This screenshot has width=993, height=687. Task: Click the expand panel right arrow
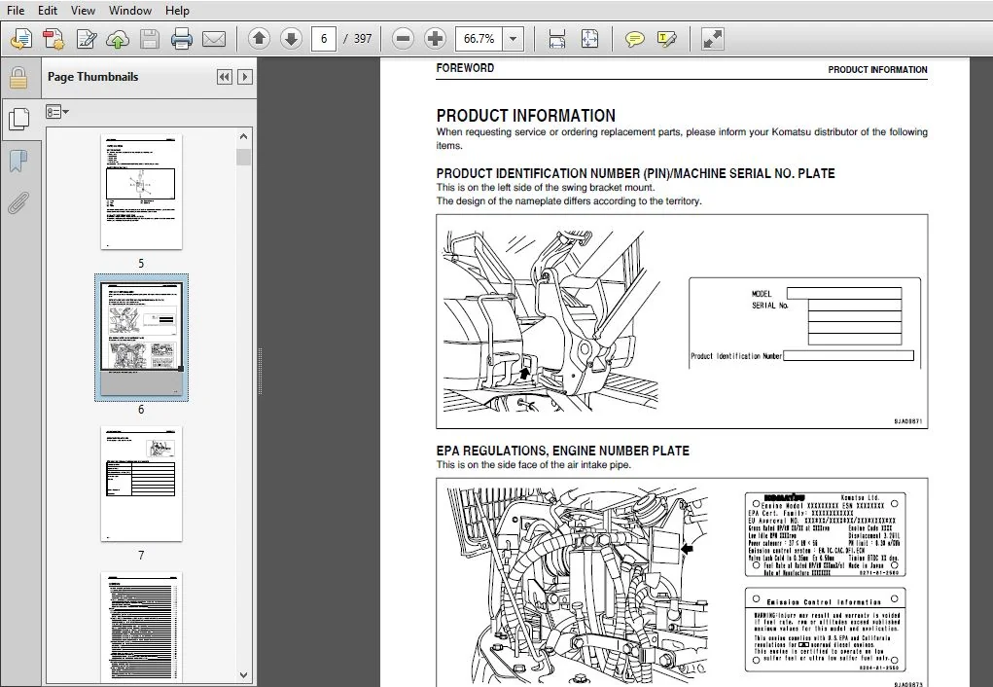tap(245, 77)
